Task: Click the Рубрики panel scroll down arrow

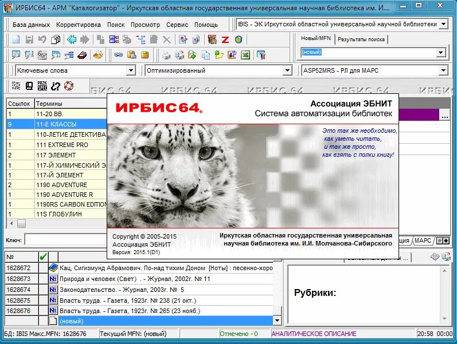Action: pos(444,319)
